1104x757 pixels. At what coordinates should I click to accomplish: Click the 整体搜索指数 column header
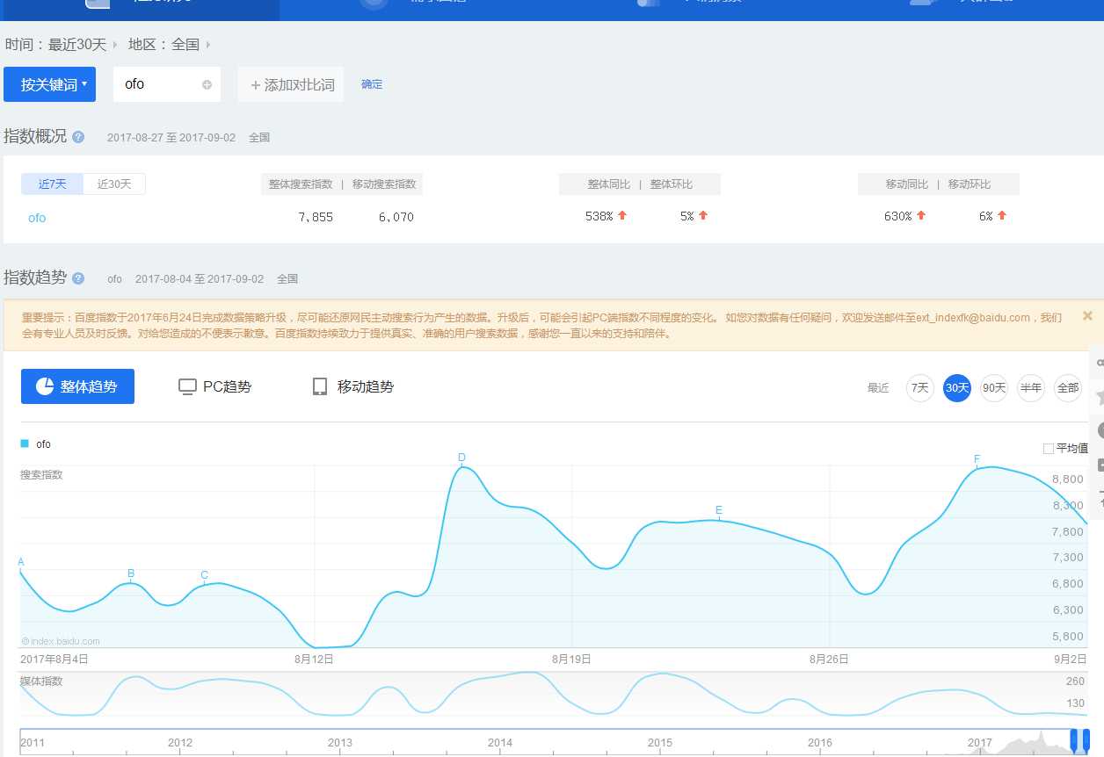click(301, 184)
